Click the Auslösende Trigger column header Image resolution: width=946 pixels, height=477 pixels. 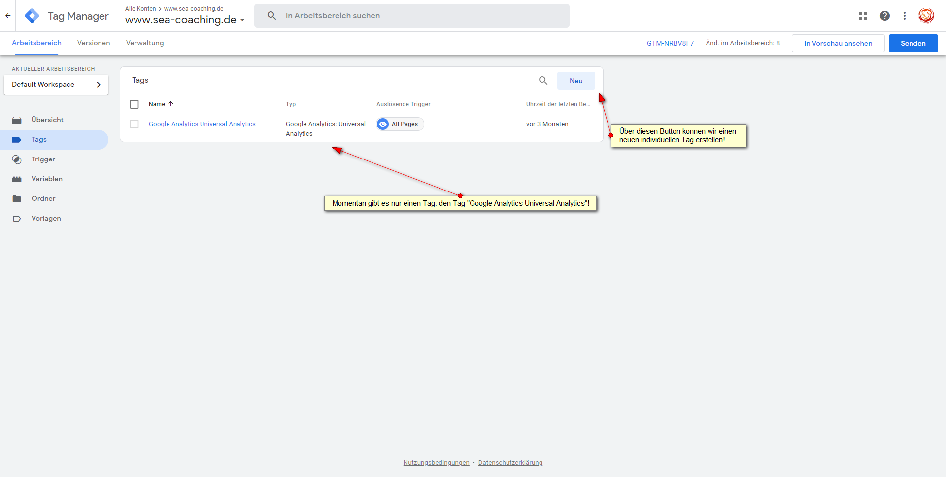click(x=403, y=104)
